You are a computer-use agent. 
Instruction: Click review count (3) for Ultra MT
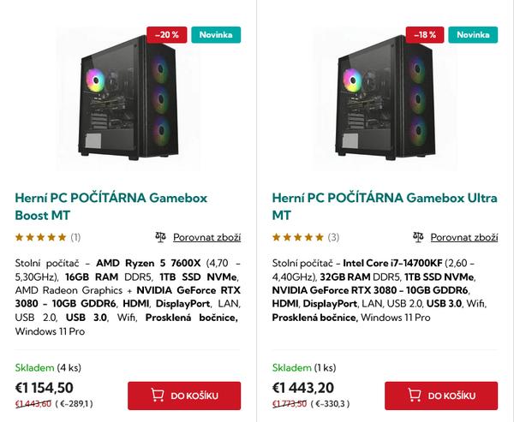point(333,237)
